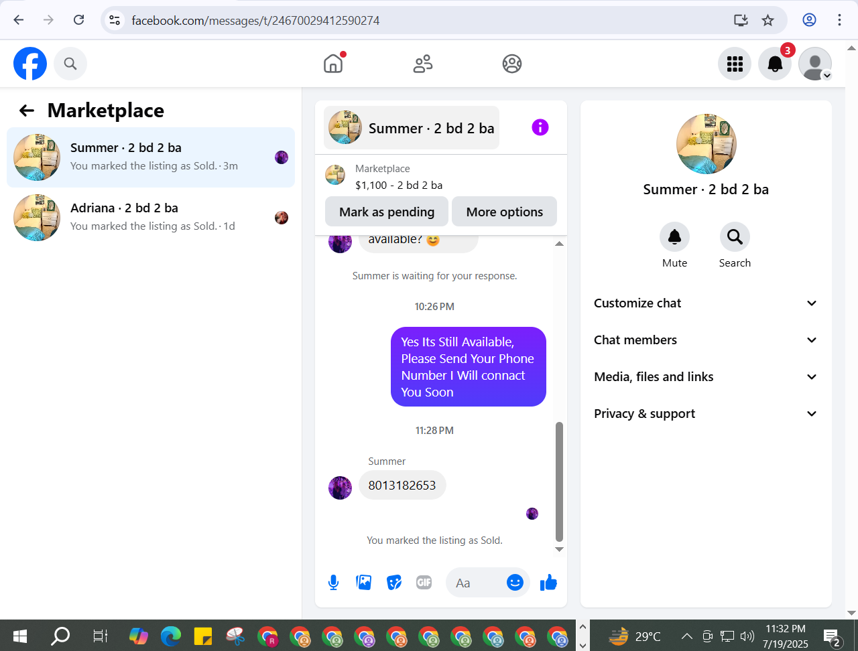Click the seen-by avatar below phone number

[532, 514]
